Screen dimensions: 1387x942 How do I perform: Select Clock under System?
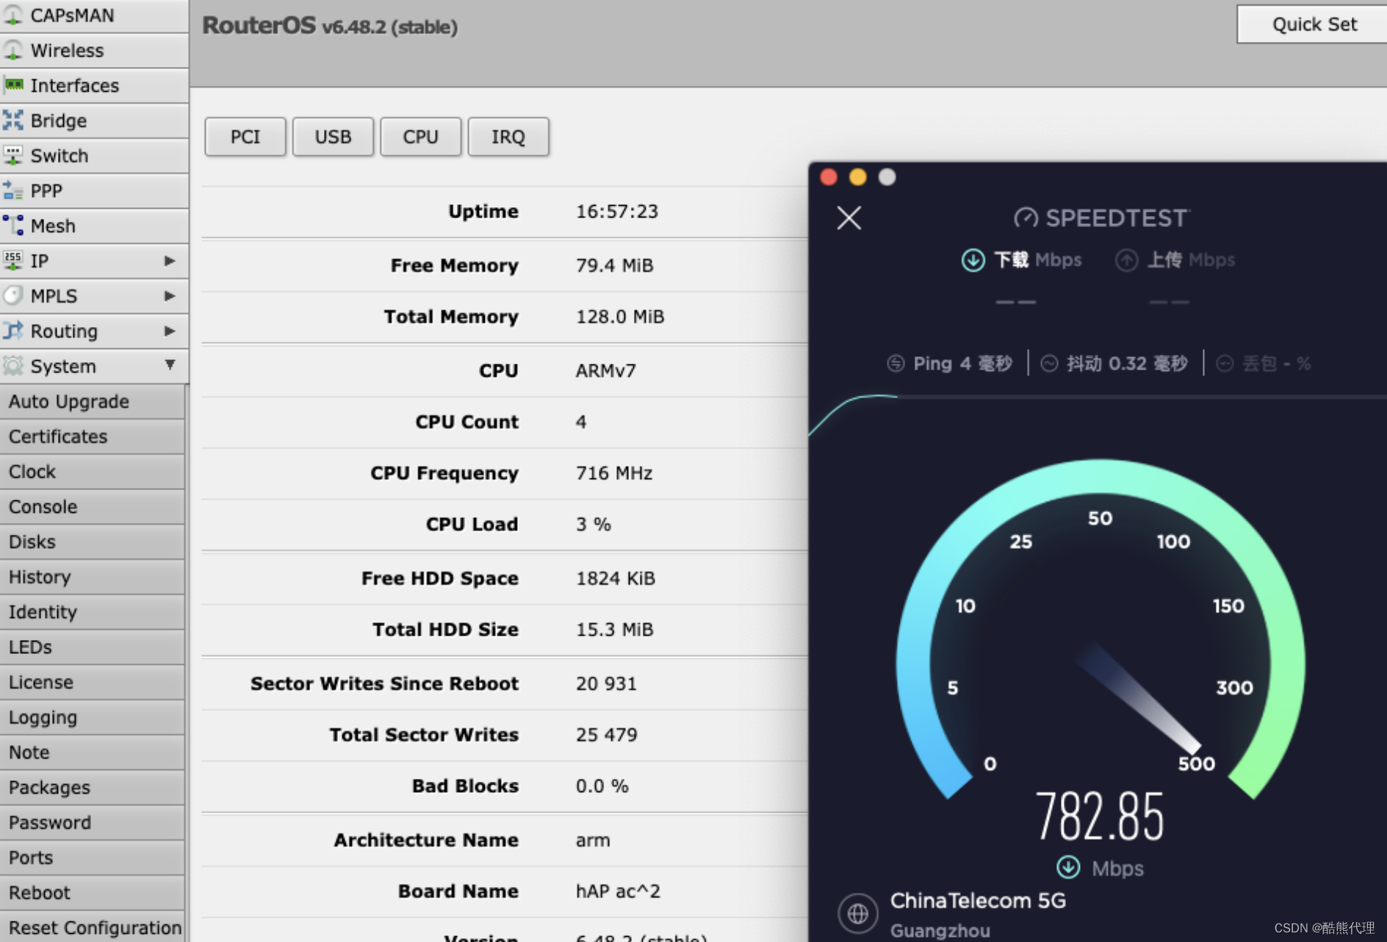[x=92, y=472]
